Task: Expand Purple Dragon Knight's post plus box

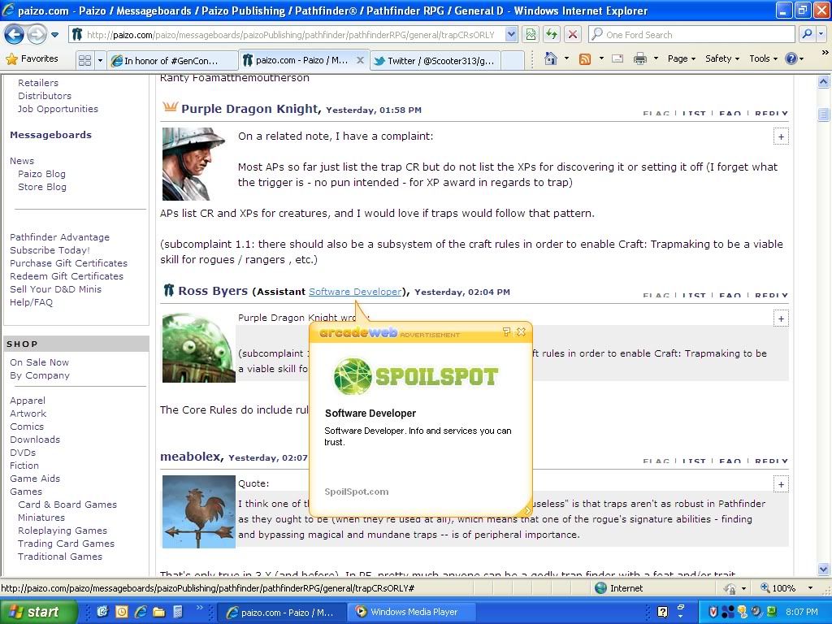Action: [x=781, y=136]
